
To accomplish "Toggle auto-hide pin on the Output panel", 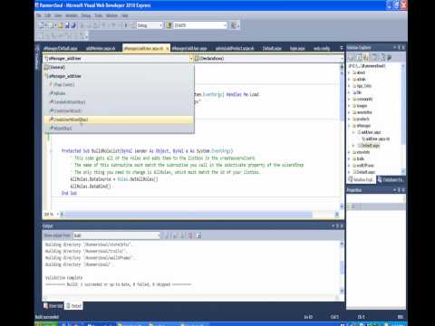I will pyautogui.click(x=338, y=226).
